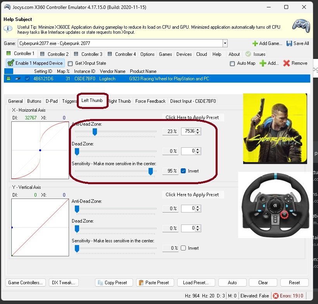Click the Logitech racing wheel image
The width and height of the screenshot is (318, 304).
[x=275, y=205]
